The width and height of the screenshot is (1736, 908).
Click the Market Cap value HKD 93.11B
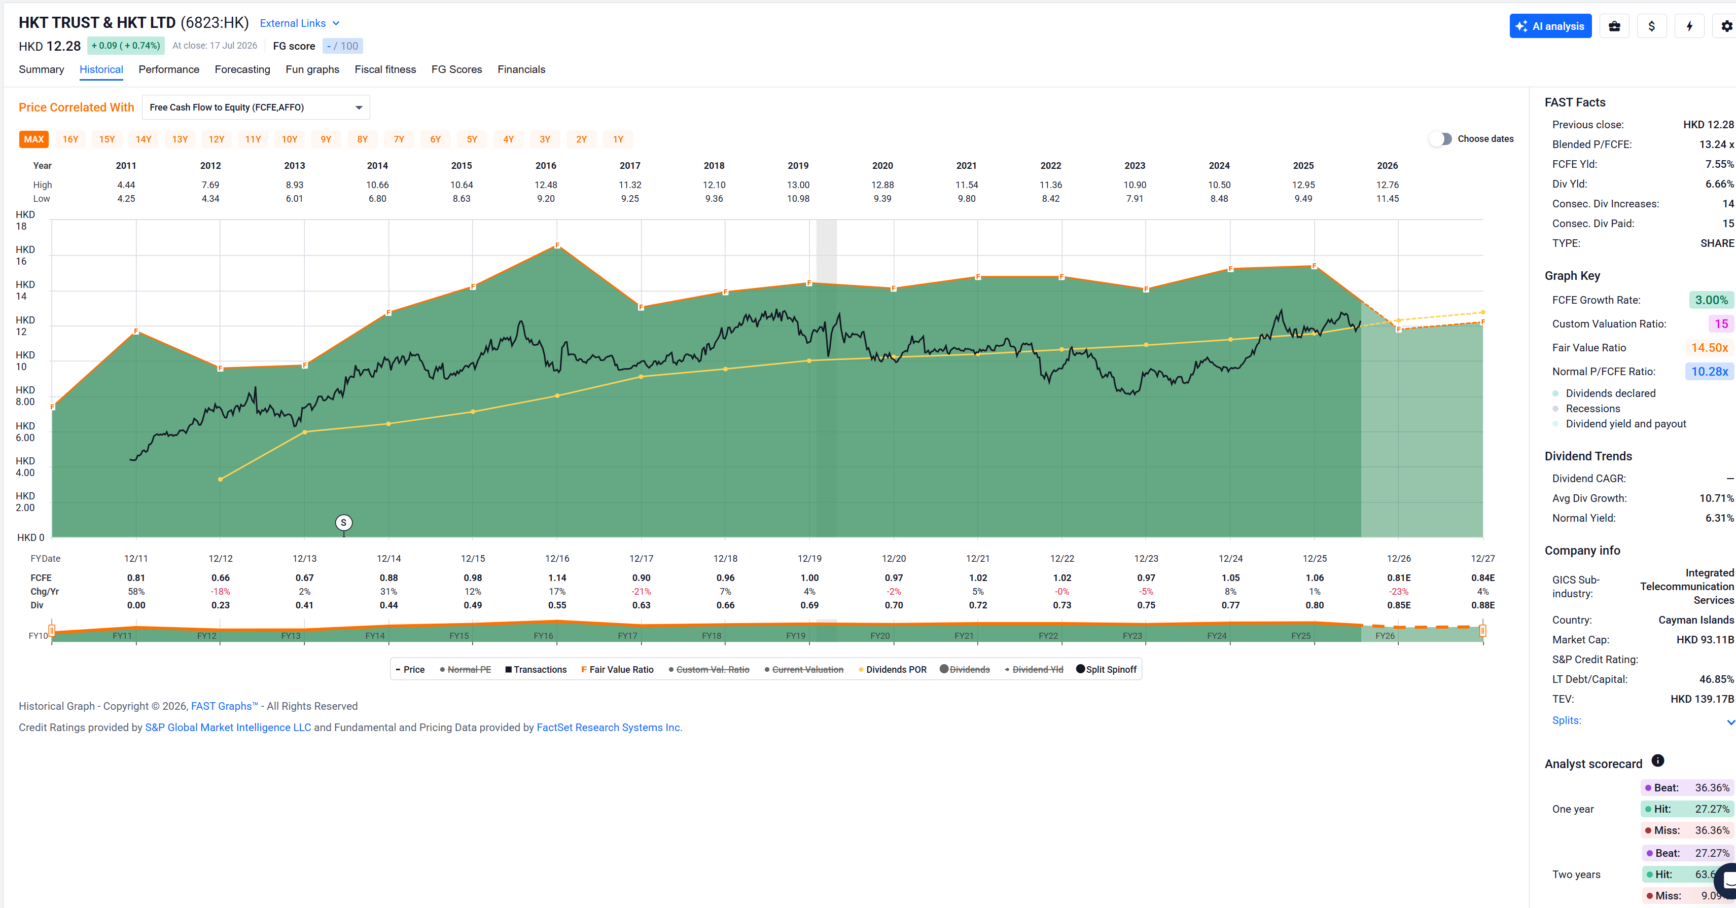(1705, 640)
